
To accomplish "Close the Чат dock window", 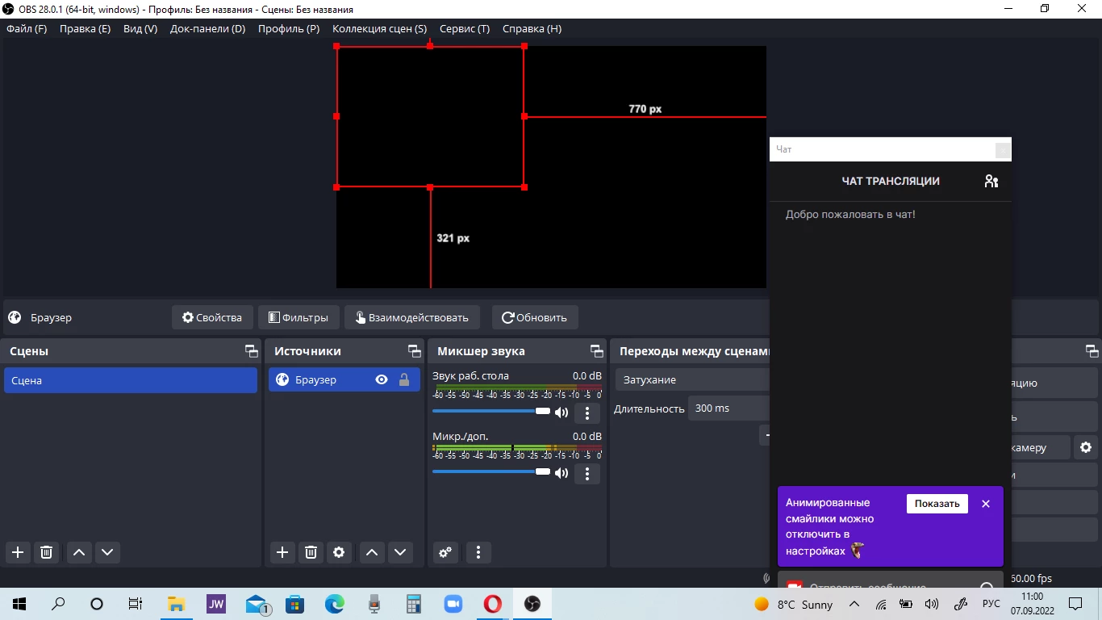I will [1002, 149].
